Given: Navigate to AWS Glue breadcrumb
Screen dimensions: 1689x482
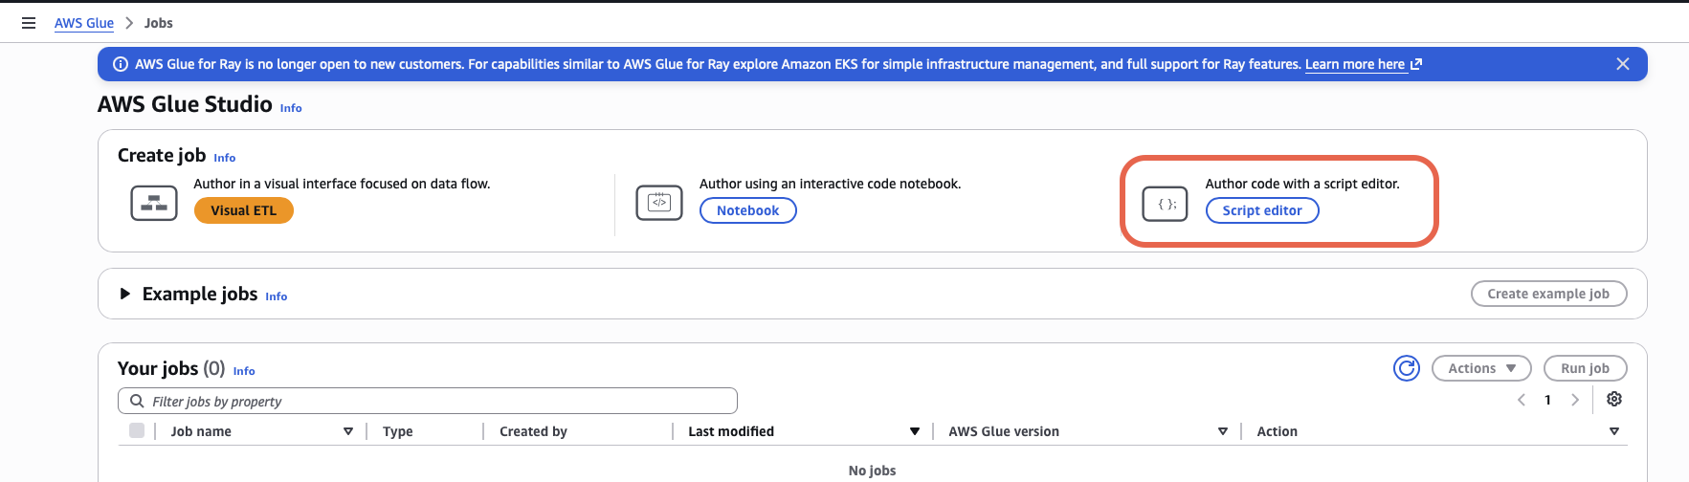Looking at the screenshot, I should point(84,23).
